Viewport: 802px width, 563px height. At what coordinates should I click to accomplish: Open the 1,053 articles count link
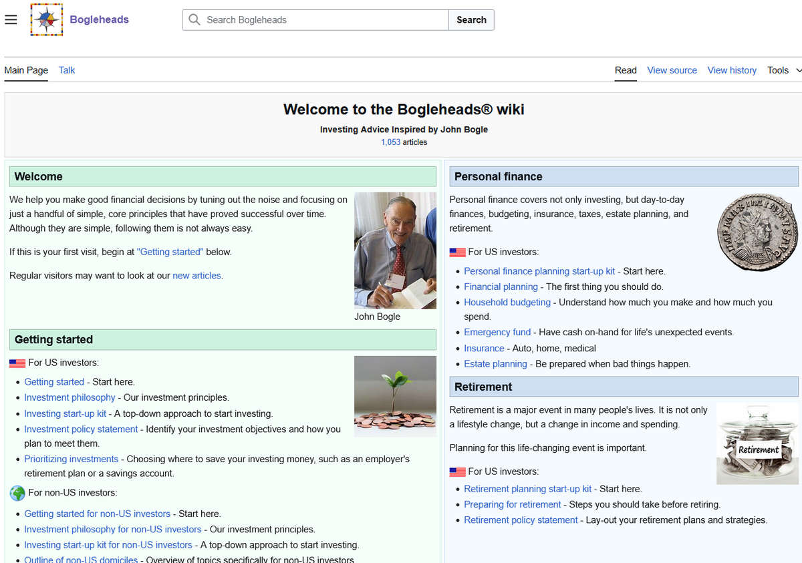[x=391, y=142]
